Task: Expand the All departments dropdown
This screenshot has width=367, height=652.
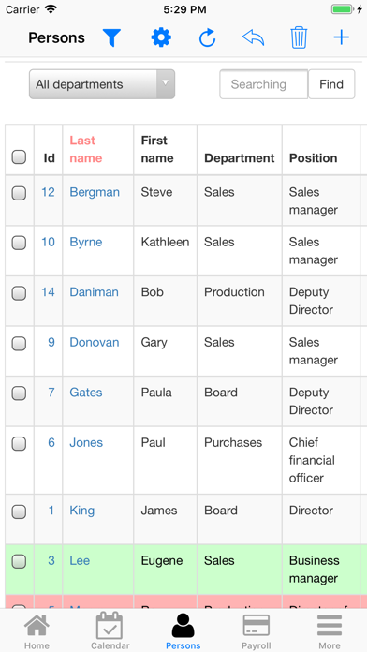Action: pyautogui.click(x=102, y=84)
